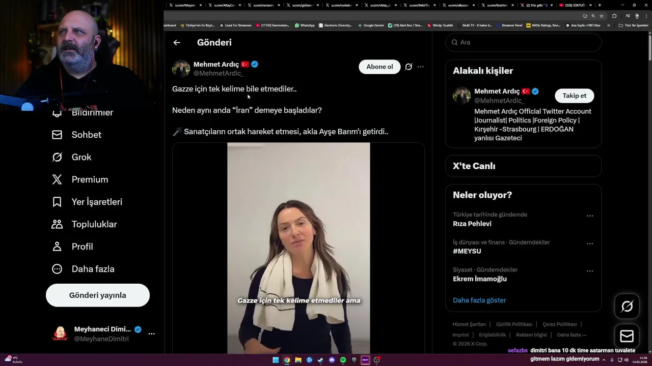This screenshot has height=366, width=652.
Task: Open Chrome extensions puzzle icon
Action: [x=614, y=16]
